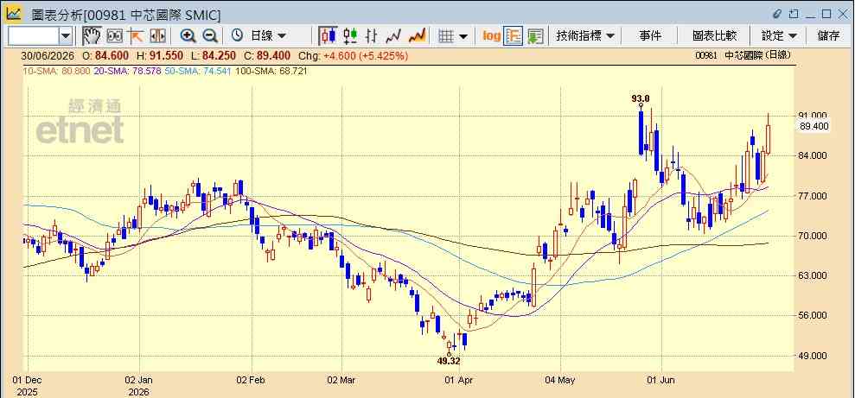Screen dimensions: 855x398
Task: Click the 02 Feb date axis label
Action: point(252,380)
